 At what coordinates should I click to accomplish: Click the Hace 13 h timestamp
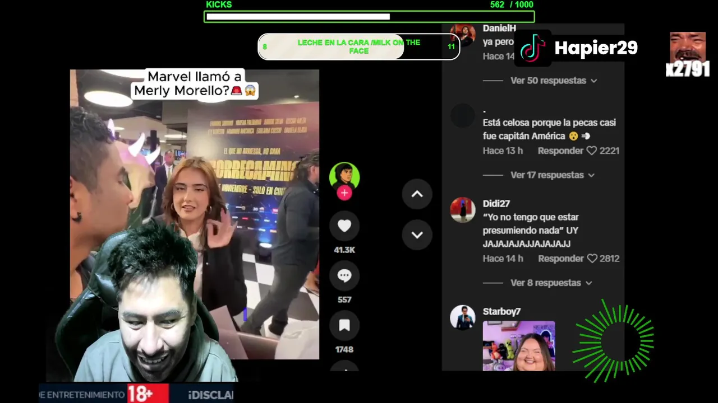click(x=503, y=151)
